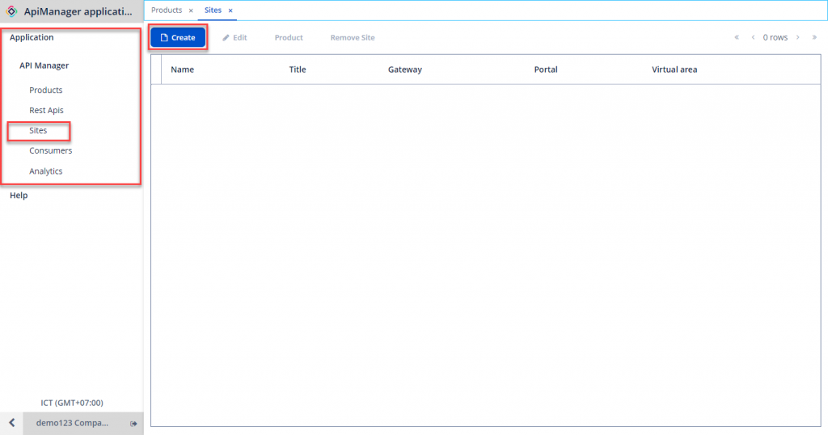
Task: Open Analytics in the sidebar
Action: click(x=45, y=171)
